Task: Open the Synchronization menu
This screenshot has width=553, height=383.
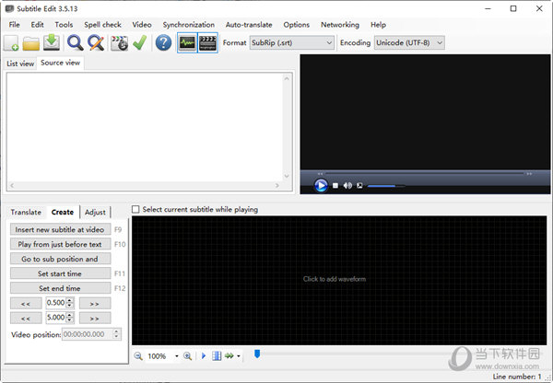Action: pyautogui.click(x=189, y=25)
